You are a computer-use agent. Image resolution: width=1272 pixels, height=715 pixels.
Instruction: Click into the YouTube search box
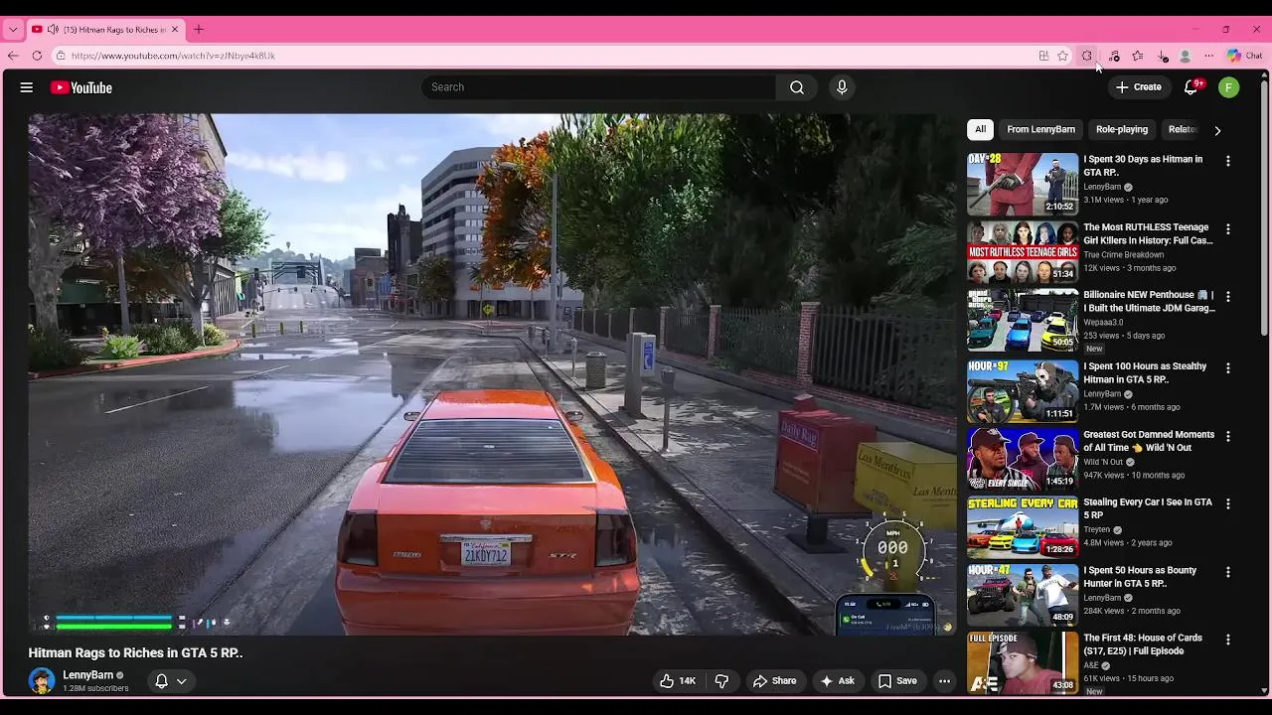(598, 87)
